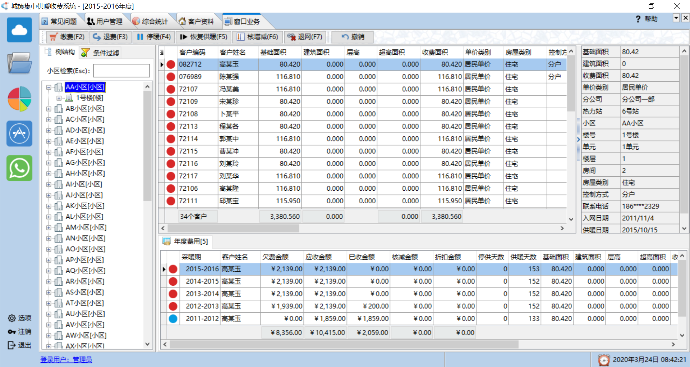Open the 核增减(F6) adjustment tool
Viewport: 690px width, 367px height.
click(x=257, y=37)
